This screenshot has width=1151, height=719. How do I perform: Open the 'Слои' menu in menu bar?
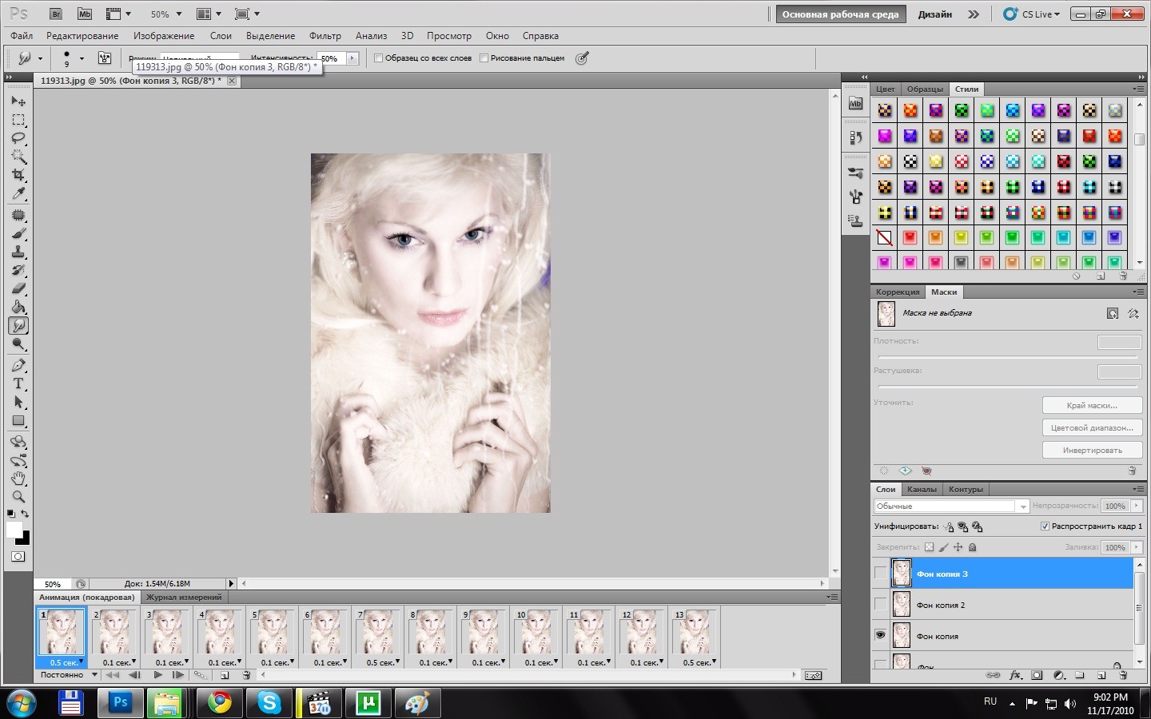221,36
